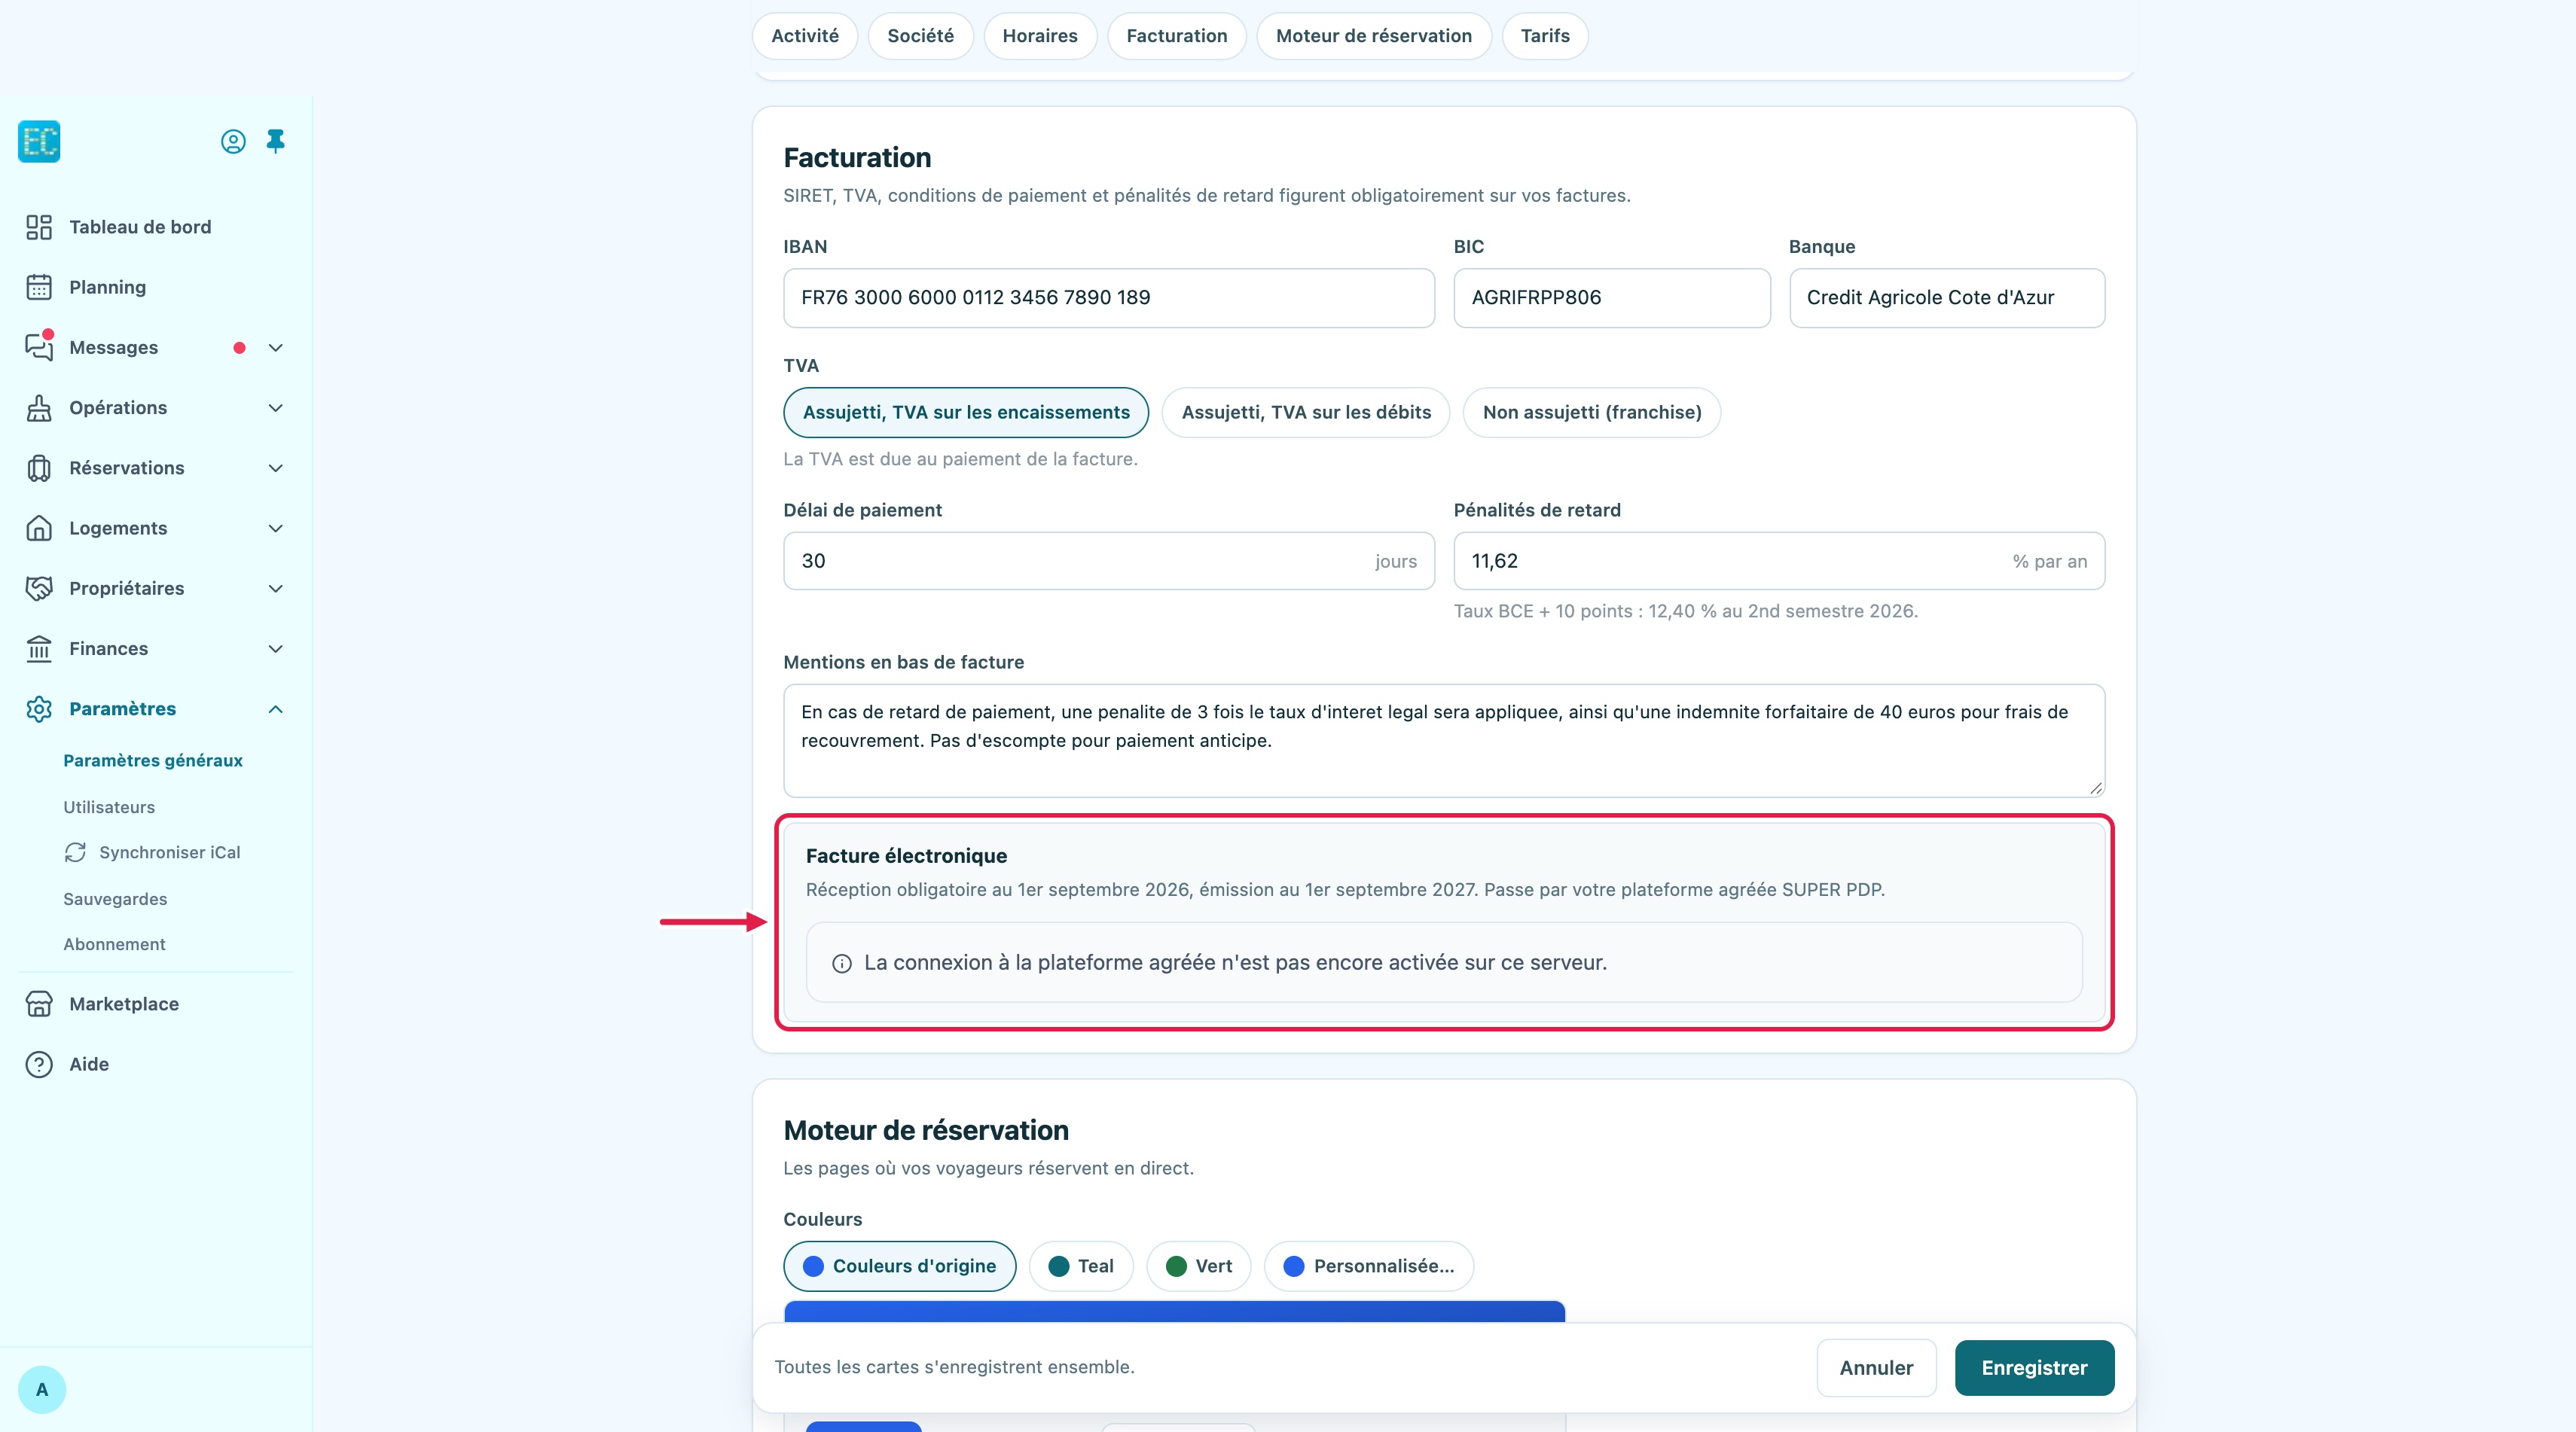This screenshot has width=2576, height=1432.
Task: Jump to the Tarifs section tab
Action: click(1545, 36)
